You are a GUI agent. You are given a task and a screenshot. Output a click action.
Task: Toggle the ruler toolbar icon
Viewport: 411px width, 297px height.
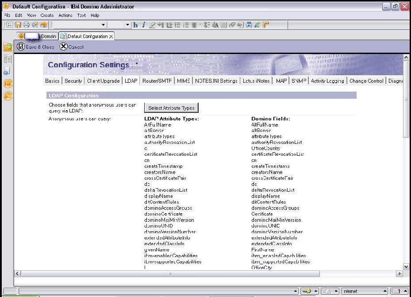pos(266,25)
